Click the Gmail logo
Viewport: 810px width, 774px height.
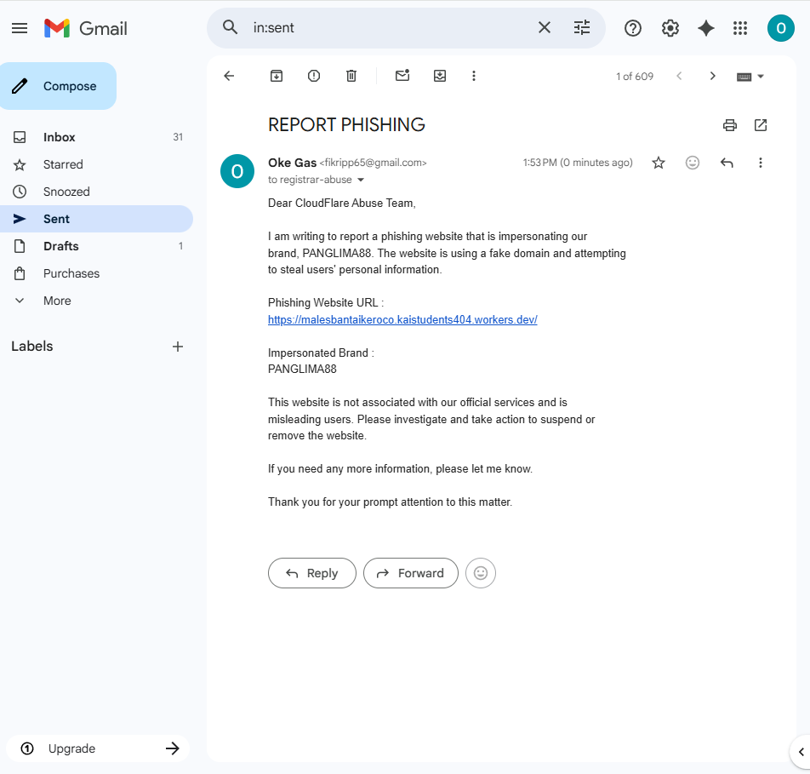point(86,28)
